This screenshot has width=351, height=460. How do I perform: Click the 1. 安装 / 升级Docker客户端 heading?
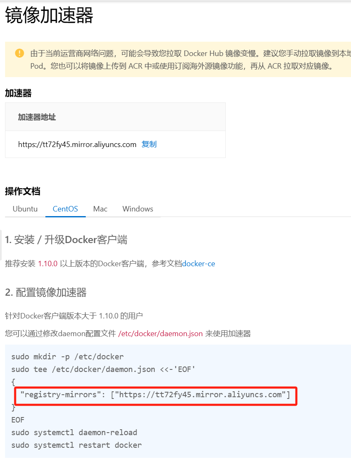(66, 240)
